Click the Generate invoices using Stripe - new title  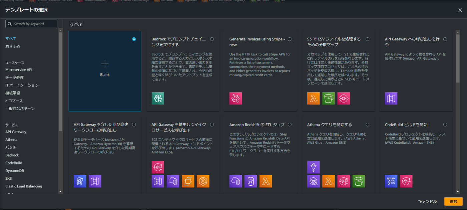pyautogui.click(x=257, y=42)
